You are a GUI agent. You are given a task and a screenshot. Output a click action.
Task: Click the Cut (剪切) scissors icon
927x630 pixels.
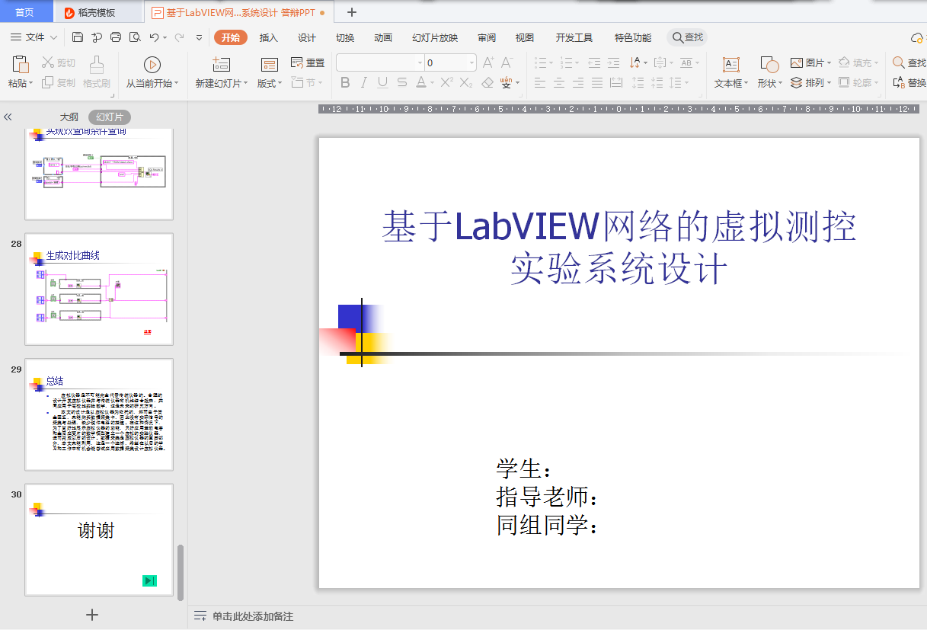click(48, 62)
